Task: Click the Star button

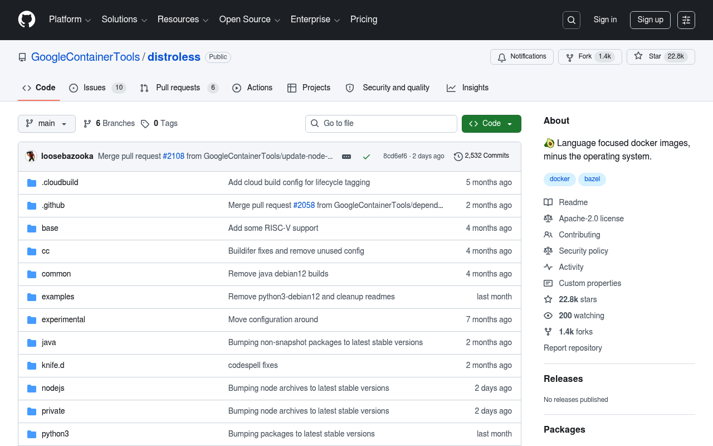Action: 661,57
